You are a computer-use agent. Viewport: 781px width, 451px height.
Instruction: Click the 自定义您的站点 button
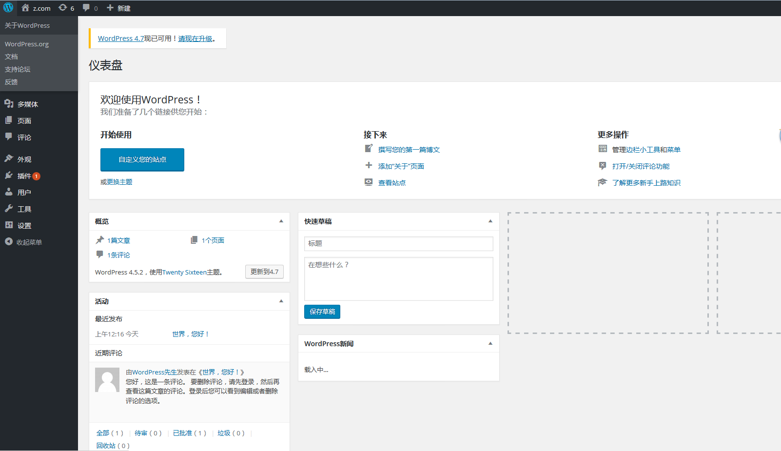pos(142,159)
